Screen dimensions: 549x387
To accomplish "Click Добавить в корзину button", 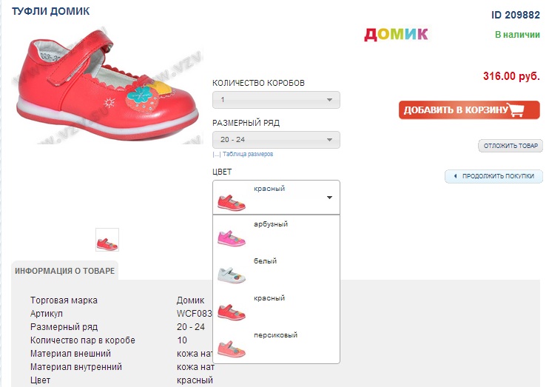I will click(469, 110).
